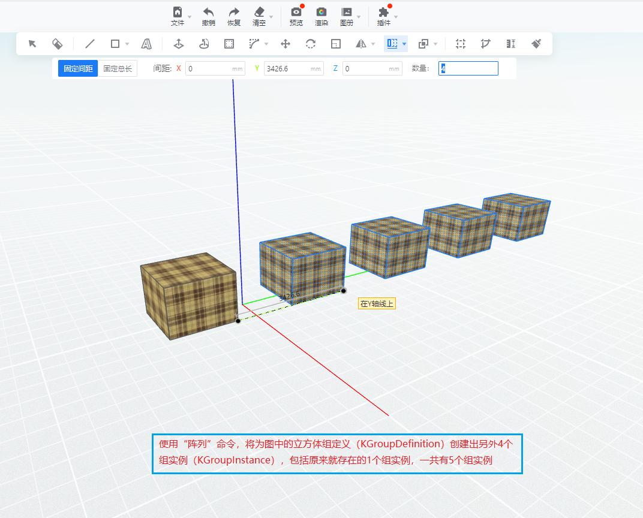Click the 撤销 (Undo) button
This screenshot has height=518, width=643.
pyautogui.click(x=208, y=16)
